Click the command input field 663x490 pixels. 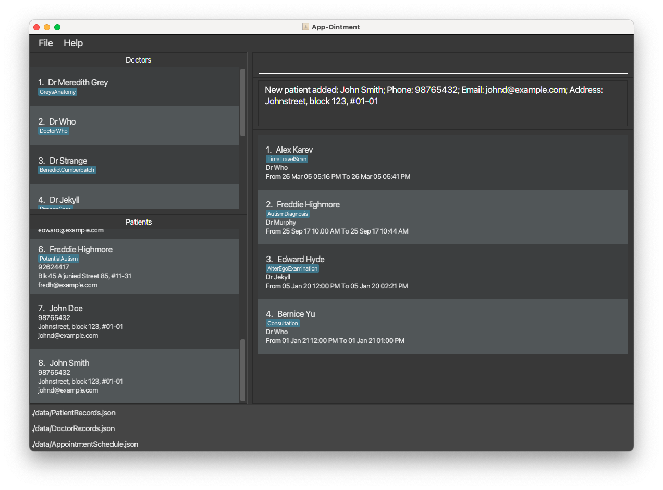[x=443, y=66]
